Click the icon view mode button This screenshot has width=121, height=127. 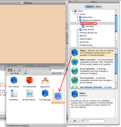point(10,70)
